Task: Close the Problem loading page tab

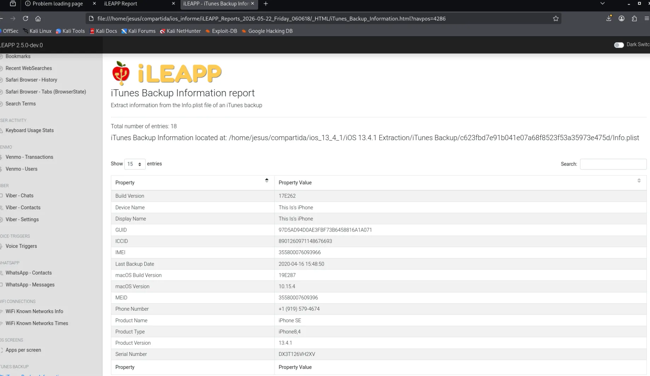Action: [94, 4]
